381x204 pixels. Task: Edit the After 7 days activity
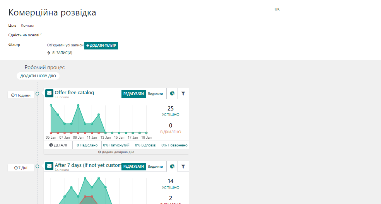pyautogui.click(x=133, y=167)
